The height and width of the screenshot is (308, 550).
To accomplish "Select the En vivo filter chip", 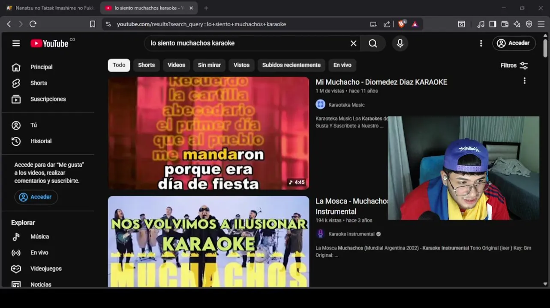I will pos(342,65).
